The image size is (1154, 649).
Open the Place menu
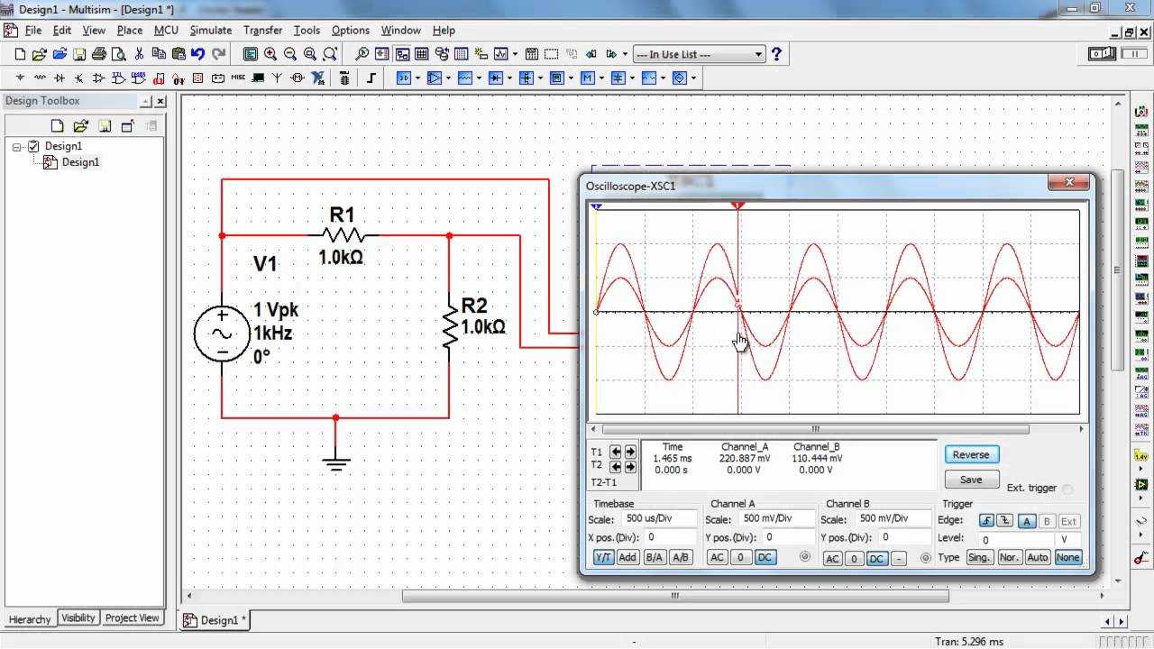[x=130, y=30]
